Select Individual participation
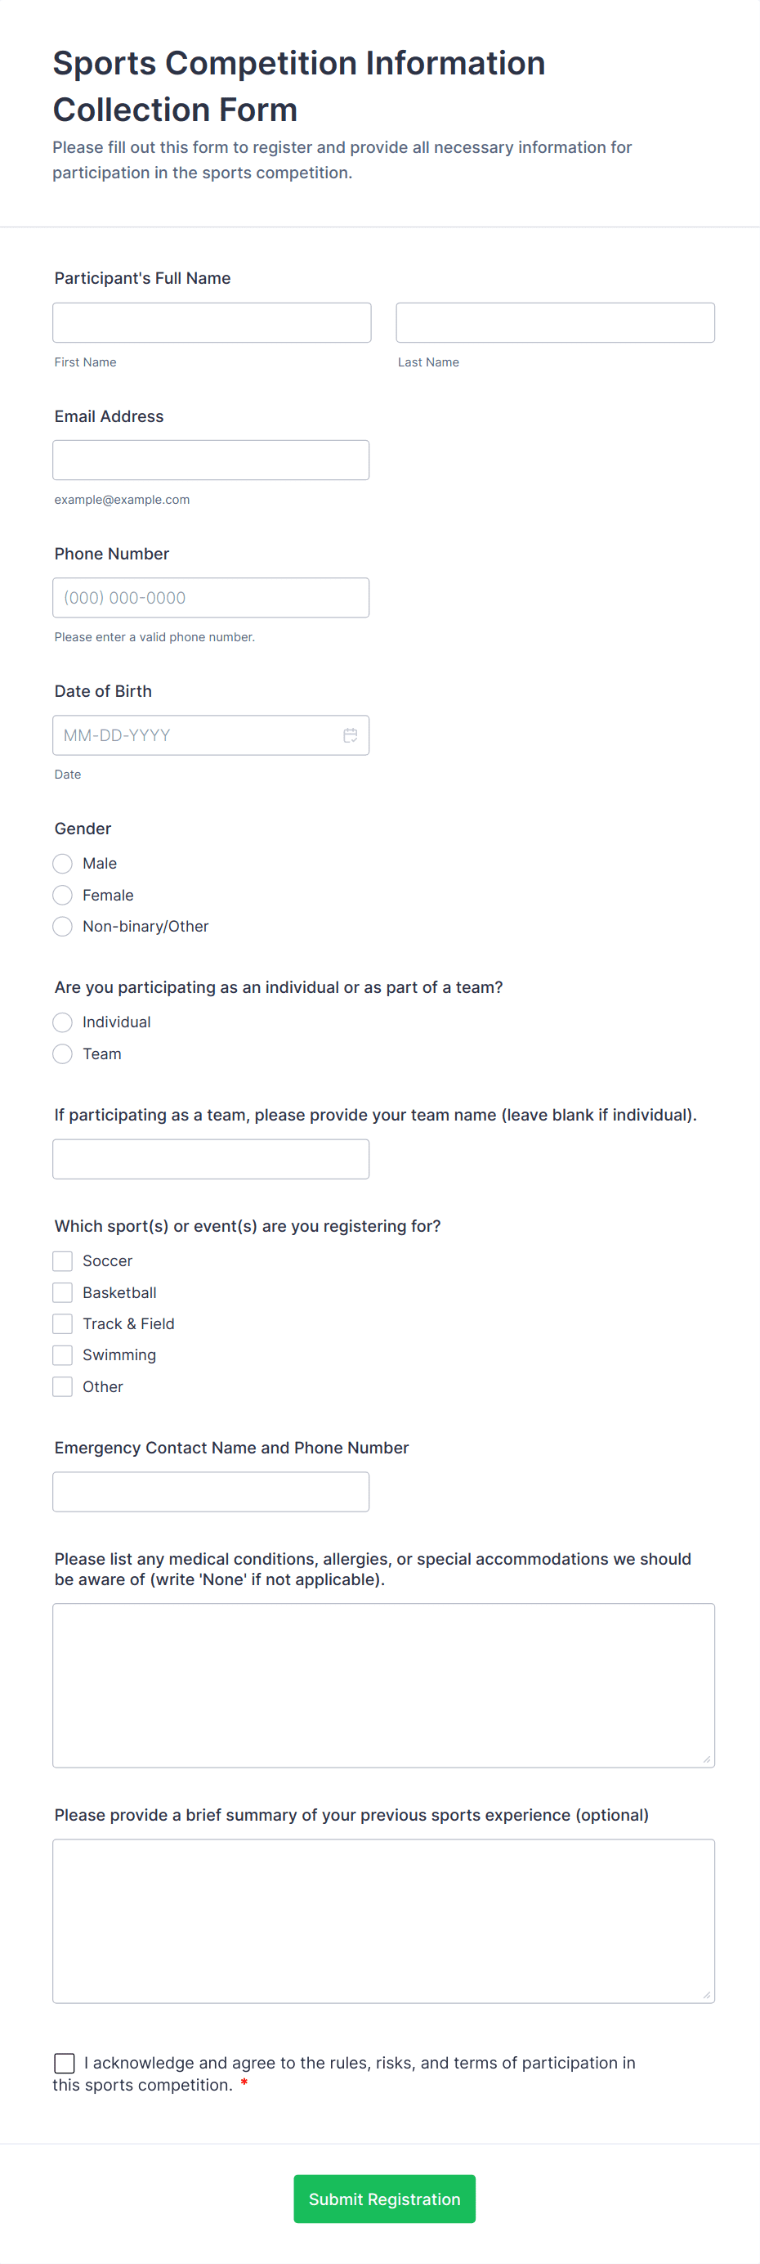 click(62, 1022)
